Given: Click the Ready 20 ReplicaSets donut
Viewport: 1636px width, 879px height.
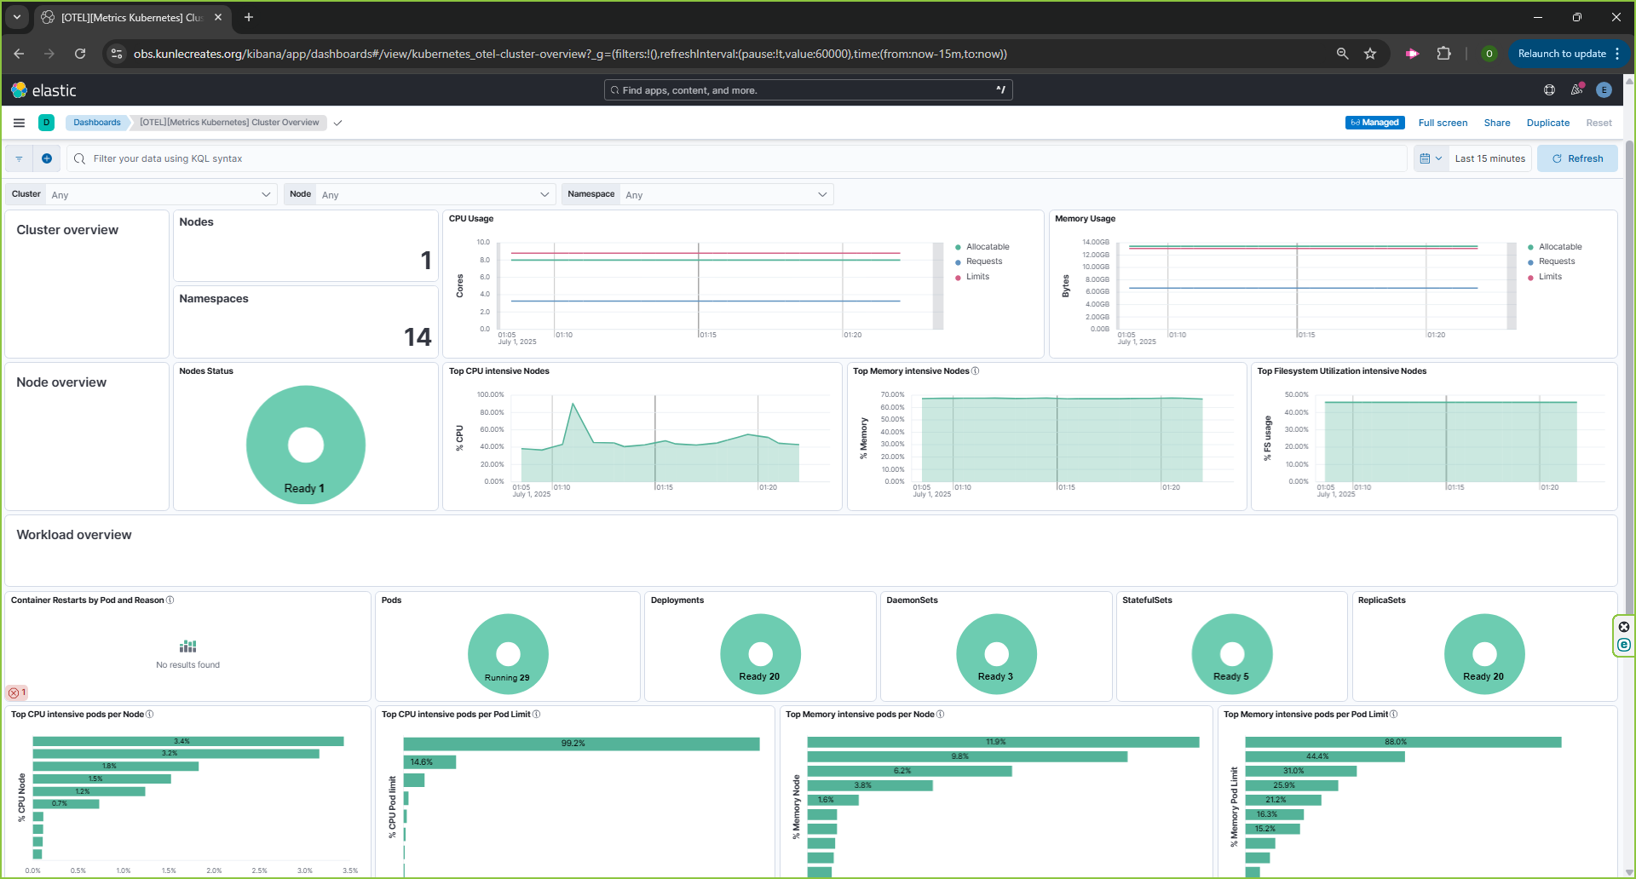Looking at the screenshot, I should (1484, 653).
